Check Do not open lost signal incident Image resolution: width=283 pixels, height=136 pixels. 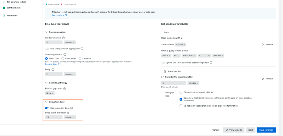[181, 106]
